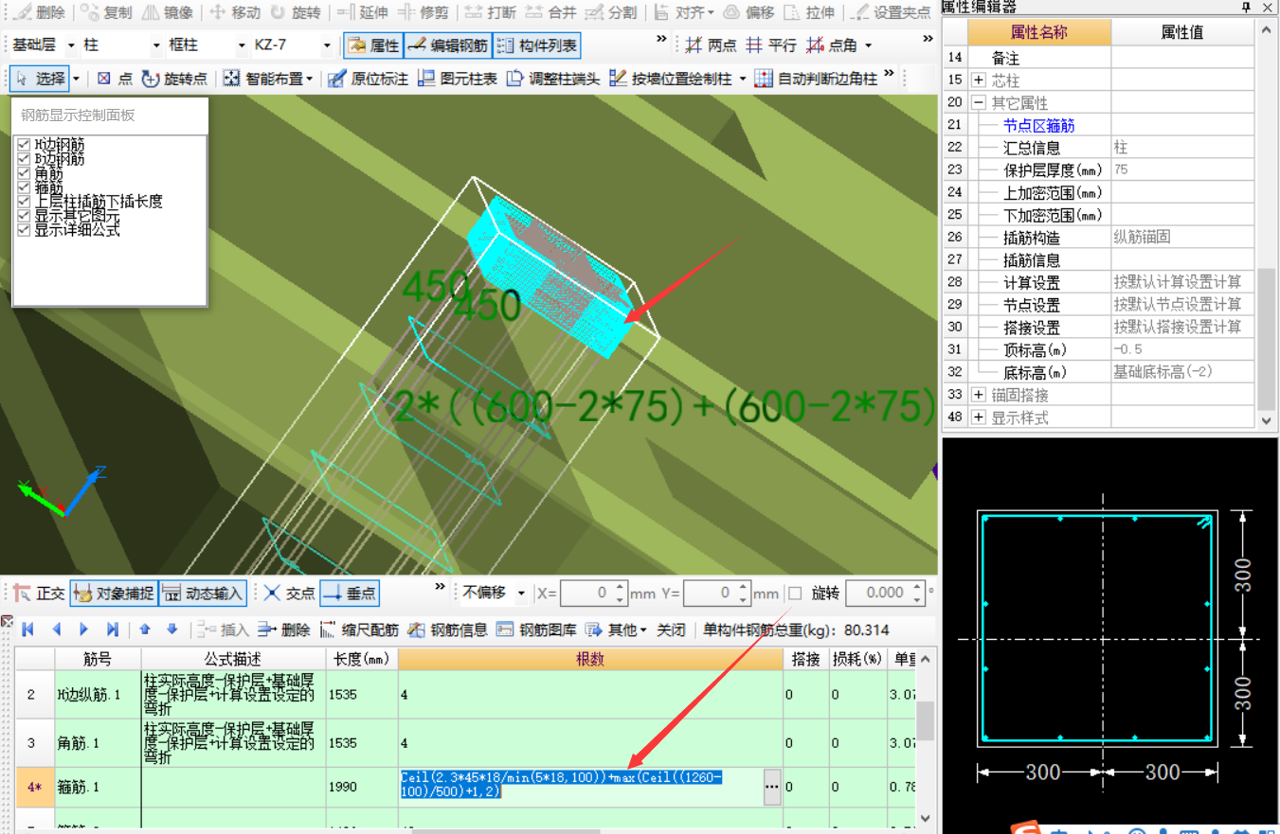This screenshot has height=834, width=1280.
Task: Click 删除 in the rebar edit toolbar
Action: pyautogui.click(x=284, y=630)
